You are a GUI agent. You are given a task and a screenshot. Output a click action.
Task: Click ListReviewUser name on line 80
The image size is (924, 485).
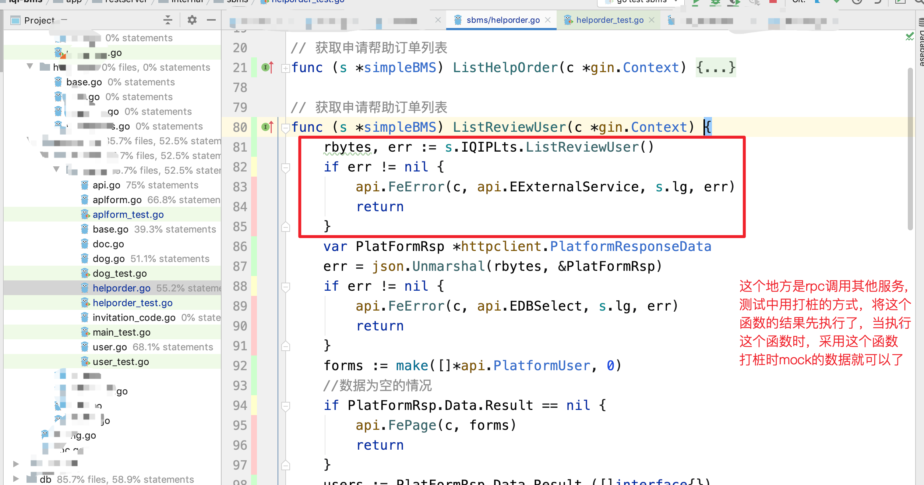[509, 127]
